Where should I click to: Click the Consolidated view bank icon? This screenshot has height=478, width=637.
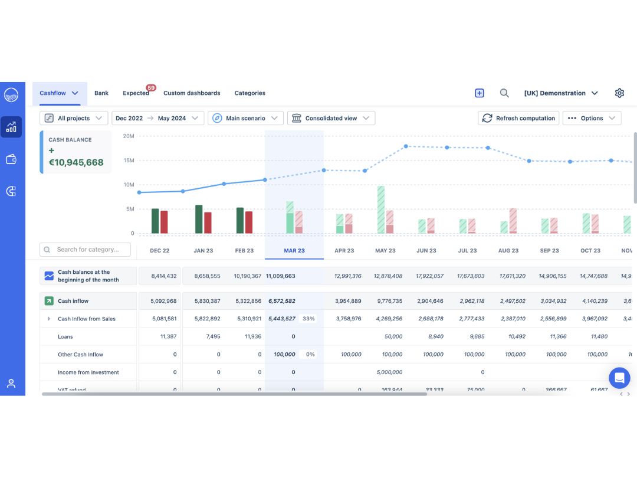point(297,118)
